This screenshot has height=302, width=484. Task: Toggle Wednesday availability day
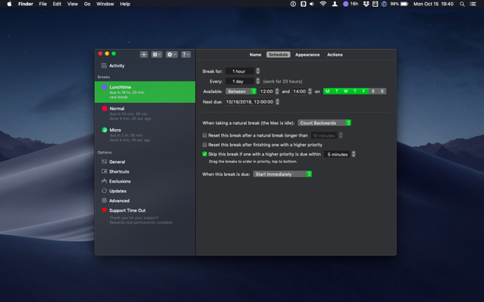[x=345, y=91]
